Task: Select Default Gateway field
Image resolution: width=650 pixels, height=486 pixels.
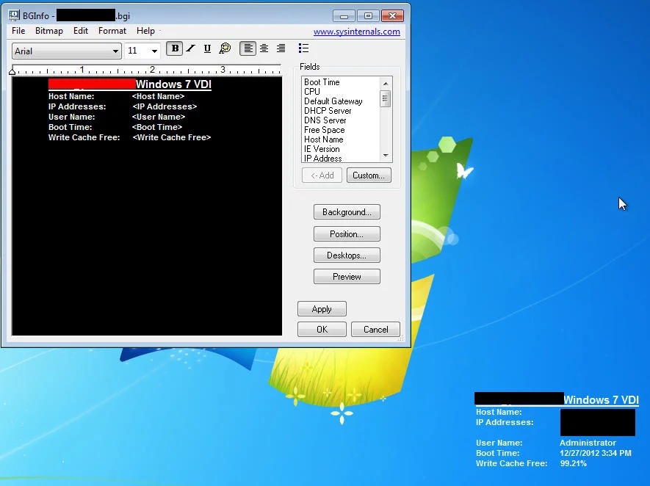Action: [333, 101]
